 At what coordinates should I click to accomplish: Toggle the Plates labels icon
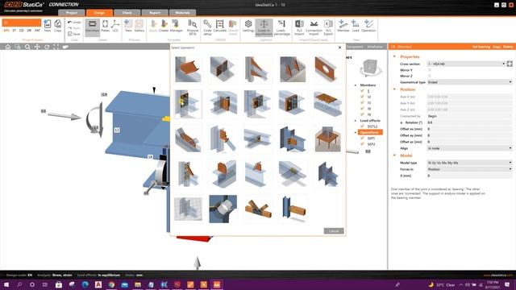(105, 26)
